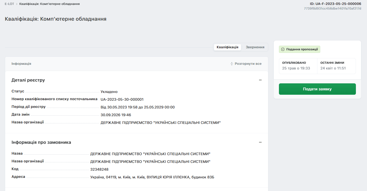Click the hash 7739f8d931cc456dbe1401fa70af217d
This screenshot has width=367, height=191.
tap(333, 9)
